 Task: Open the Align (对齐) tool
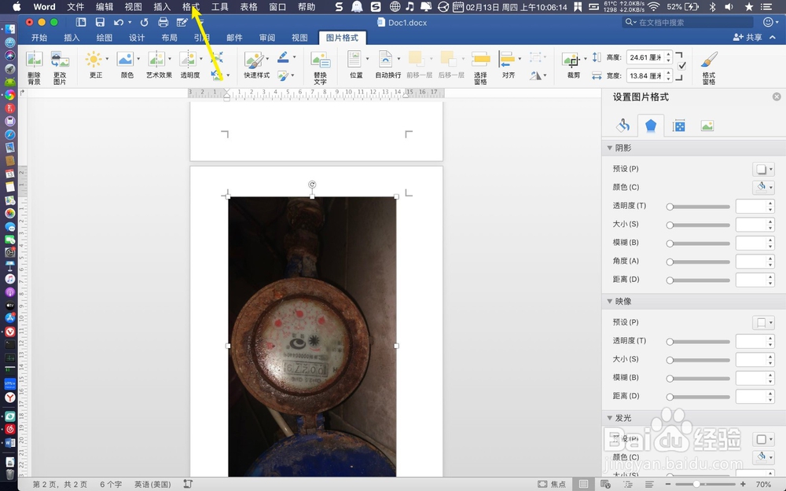pyautogui.click(x=507, y=60)
